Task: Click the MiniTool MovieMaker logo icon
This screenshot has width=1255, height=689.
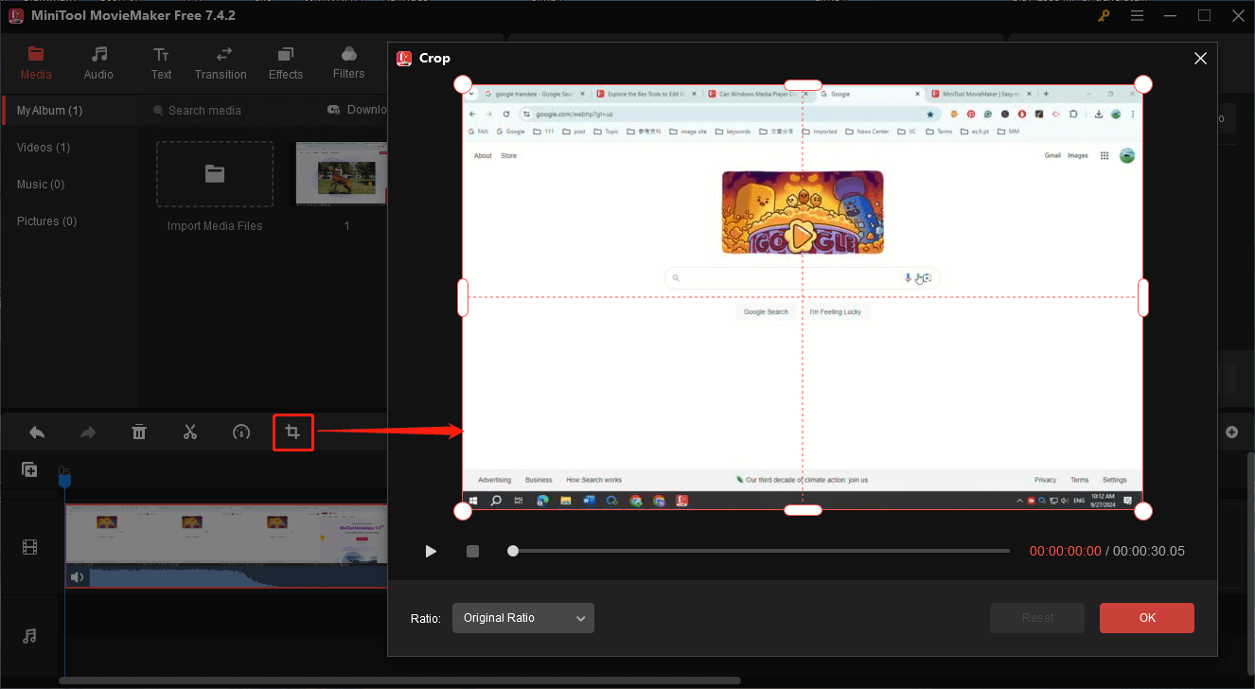Action: (x=15, y=16)
